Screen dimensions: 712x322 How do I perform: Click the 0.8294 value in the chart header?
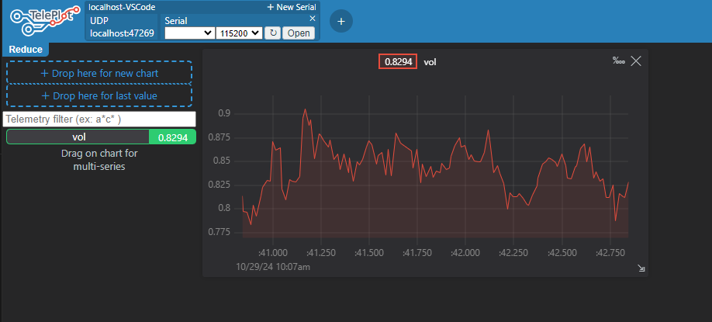pos(398,62)
